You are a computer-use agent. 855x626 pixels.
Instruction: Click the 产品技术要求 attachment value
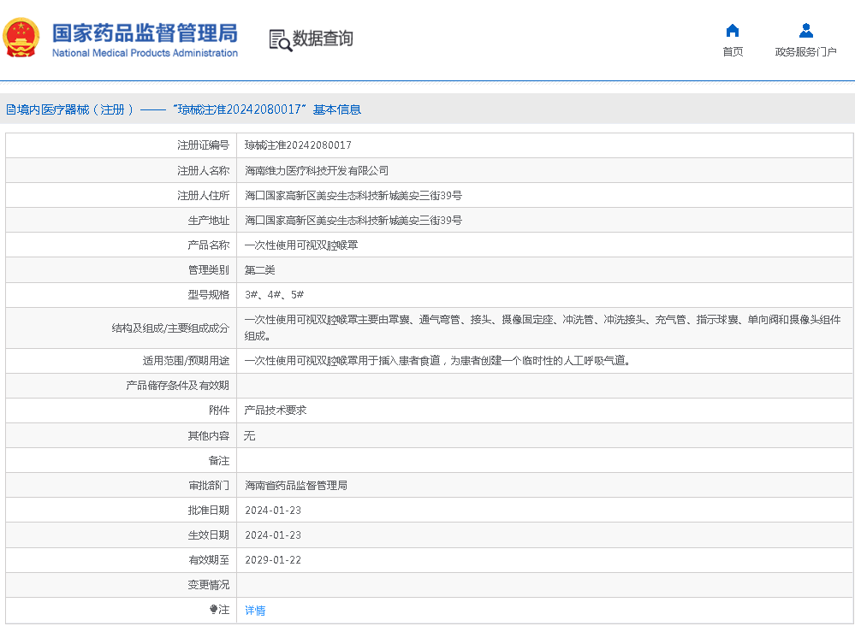coord(276,410)
